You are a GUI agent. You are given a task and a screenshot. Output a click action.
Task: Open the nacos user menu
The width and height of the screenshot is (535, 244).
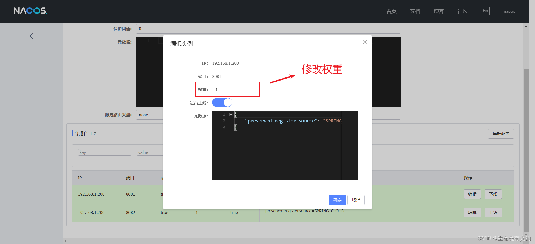tap(509, 11)
